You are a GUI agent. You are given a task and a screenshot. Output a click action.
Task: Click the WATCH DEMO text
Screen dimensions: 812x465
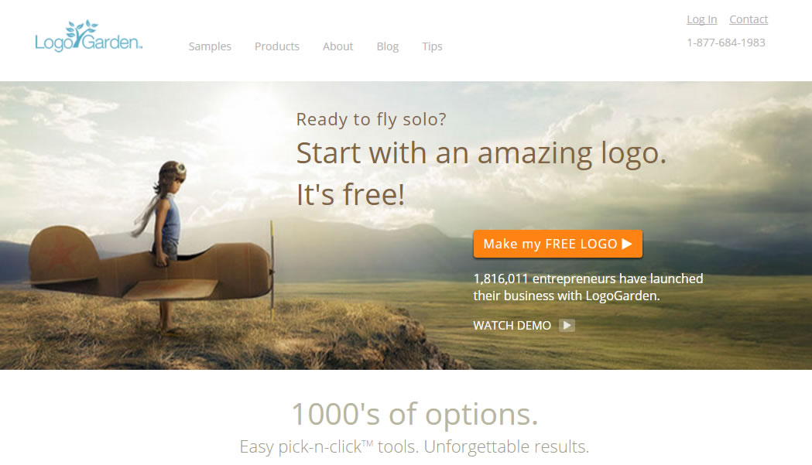coord(512,325)
